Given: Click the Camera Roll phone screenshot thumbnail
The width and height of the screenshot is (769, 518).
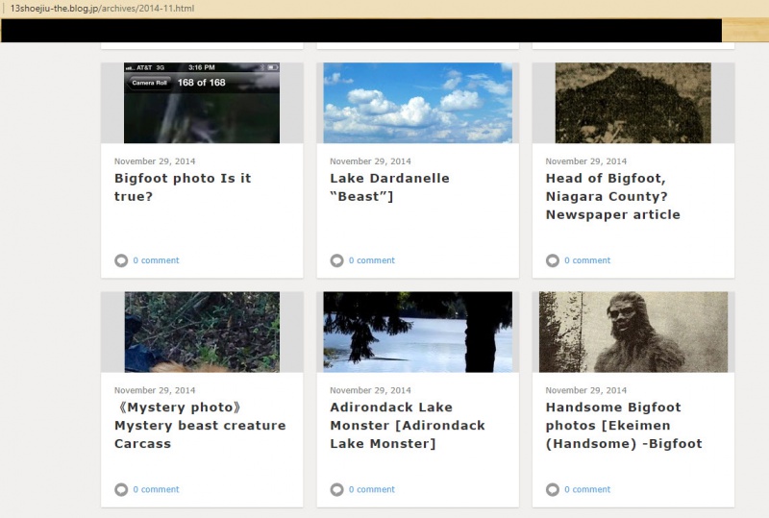Looking at the screenshot, I should tap(202, 103).
